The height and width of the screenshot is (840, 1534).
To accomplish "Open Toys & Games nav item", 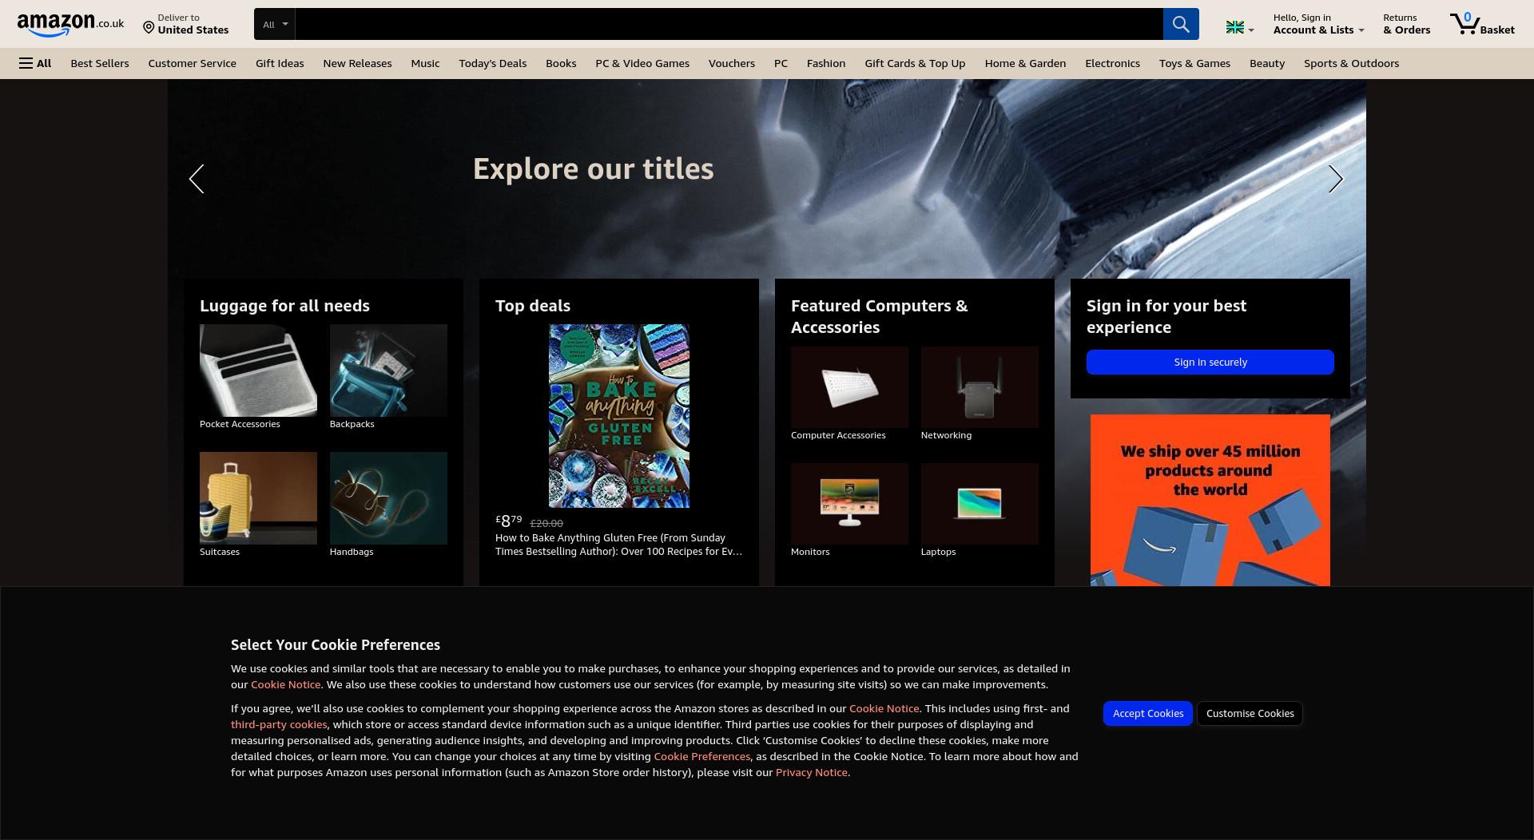I will 1194,63.
